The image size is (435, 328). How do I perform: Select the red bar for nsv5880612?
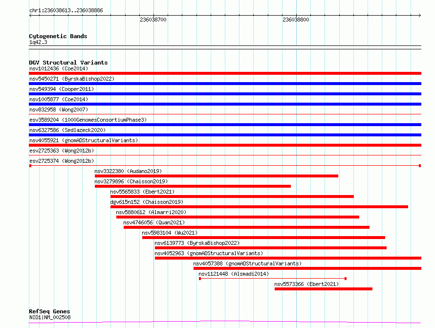238,217
